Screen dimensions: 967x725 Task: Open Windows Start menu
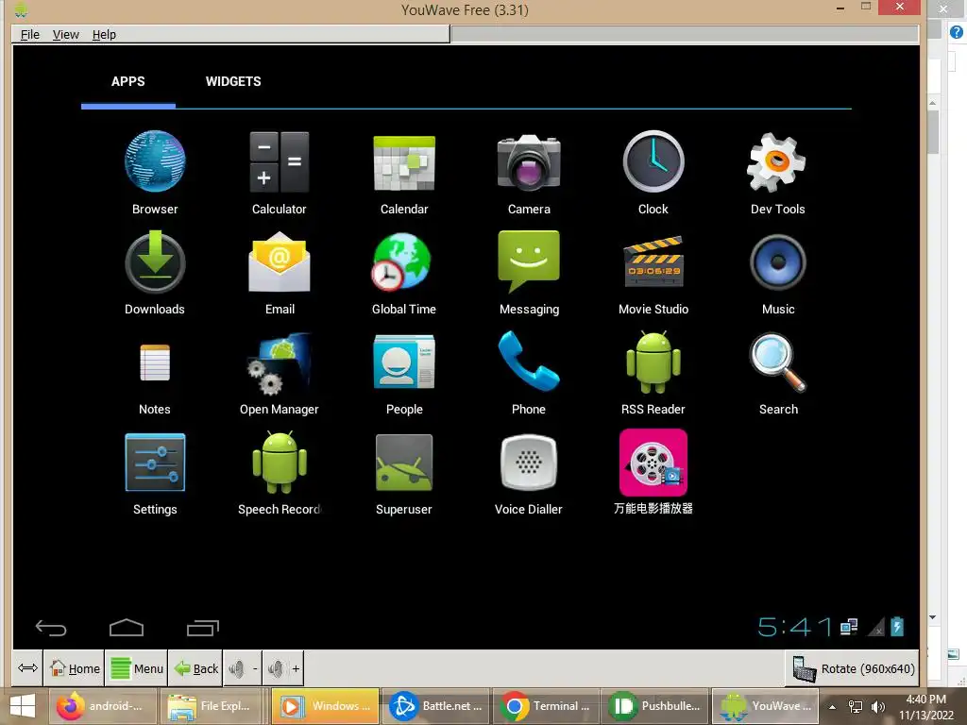click(23, 706)
